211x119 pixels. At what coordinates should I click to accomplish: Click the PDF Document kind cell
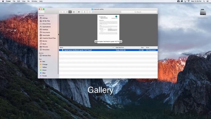[x=151, y=50]
